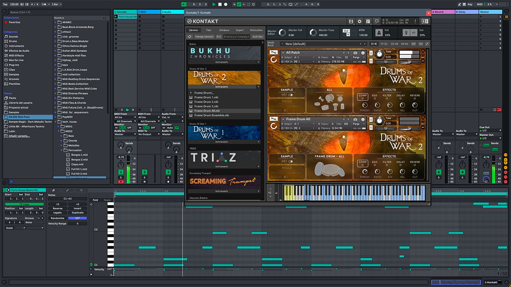Image resolution: width=511 pixels, height=287 pixels.
Task: Toggle the Kontakt browser sidebar panel icon
Action: point(425,21)
